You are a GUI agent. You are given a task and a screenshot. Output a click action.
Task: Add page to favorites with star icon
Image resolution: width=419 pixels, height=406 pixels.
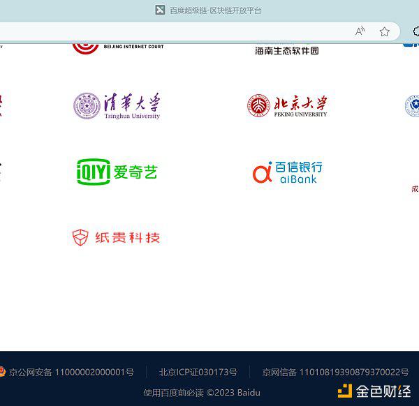[384, 32]
